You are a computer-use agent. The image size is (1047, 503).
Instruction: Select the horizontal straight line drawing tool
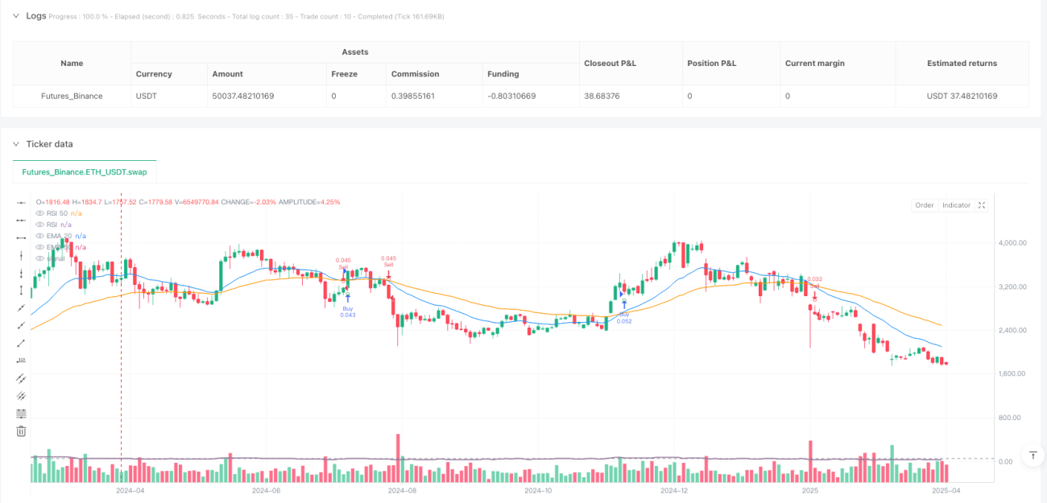[22, 202]
